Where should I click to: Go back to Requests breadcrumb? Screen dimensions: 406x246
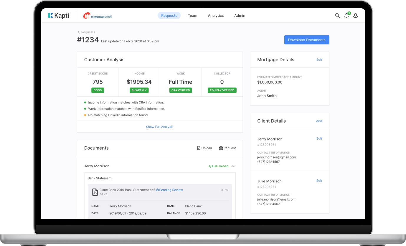86,32
